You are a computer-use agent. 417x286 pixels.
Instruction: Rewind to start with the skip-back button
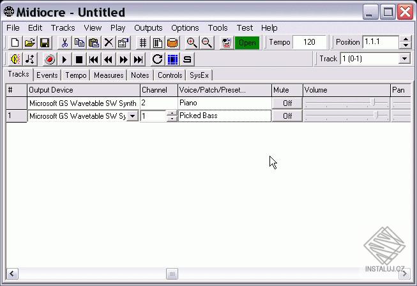94,59
